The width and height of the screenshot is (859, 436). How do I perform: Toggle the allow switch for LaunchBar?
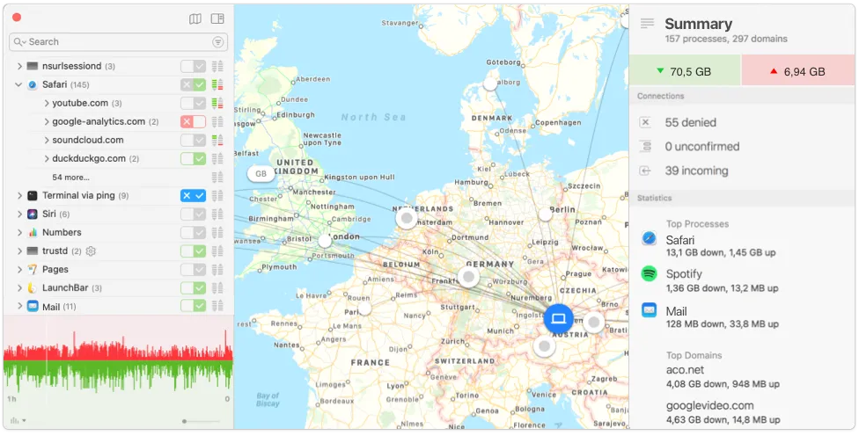point(194,287)
